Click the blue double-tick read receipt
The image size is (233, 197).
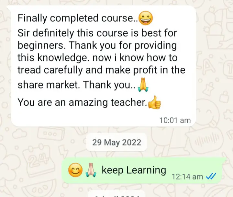[x=211, y=177]
